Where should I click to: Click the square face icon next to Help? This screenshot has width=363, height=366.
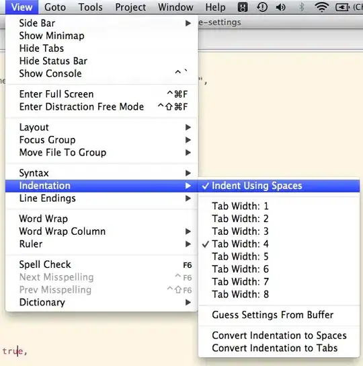tap(243, 7)
